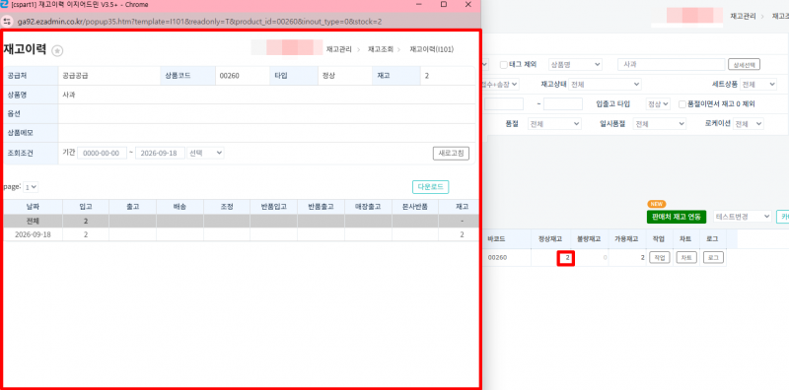Open the 일시품절 dropdown
The height and width of the screenshot is (390, 789).
660,124
